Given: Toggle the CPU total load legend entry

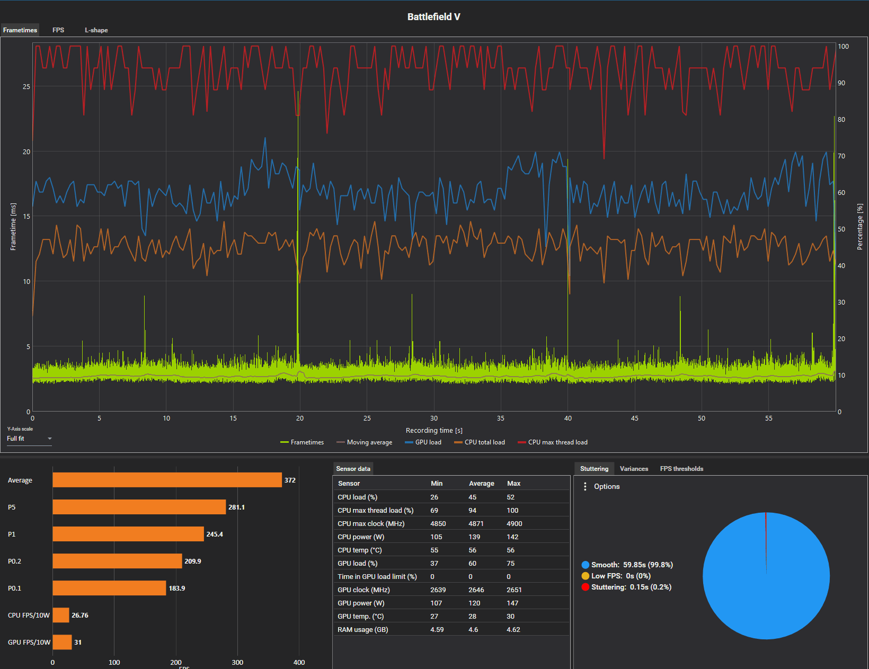Looking at the screenshot, I should tap(480, 442).
